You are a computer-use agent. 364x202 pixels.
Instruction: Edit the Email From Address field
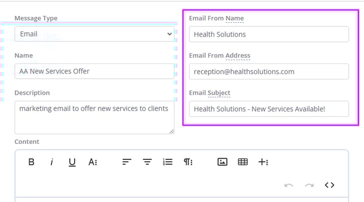point(269,71)
